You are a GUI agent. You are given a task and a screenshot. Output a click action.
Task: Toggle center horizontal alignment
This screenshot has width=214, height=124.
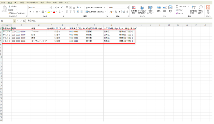click(71, 12)
